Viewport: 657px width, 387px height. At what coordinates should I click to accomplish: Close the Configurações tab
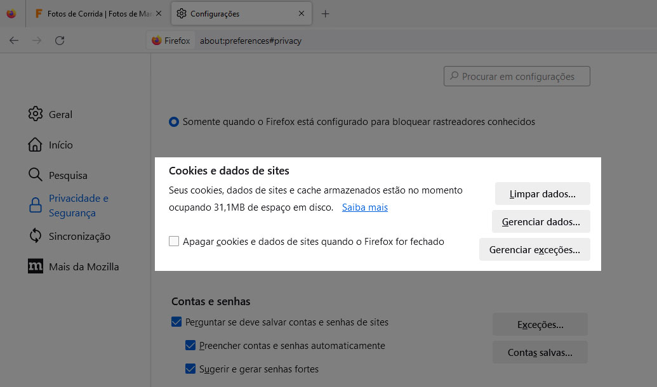click(x=302, y=13)
